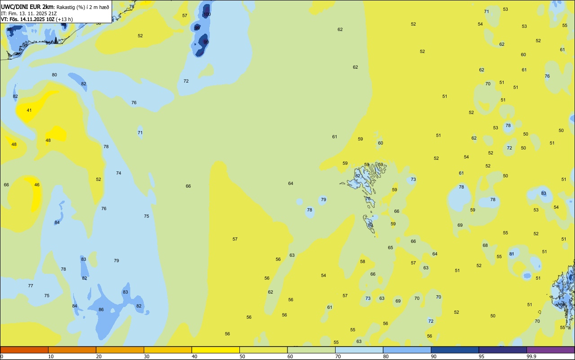Click the humidity value 100 on the map
Viewport: 575px width, 360px height.
207,14
